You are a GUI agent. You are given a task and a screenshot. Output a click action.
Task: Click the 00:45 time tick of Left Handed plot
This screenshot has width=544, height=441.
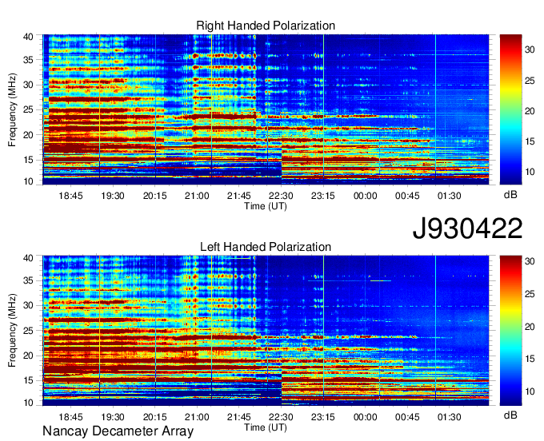tap(407, 417)
